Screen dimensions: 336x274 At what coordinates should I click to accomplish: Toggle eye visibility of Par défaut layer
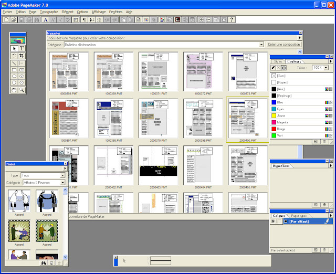coord(273,222)
